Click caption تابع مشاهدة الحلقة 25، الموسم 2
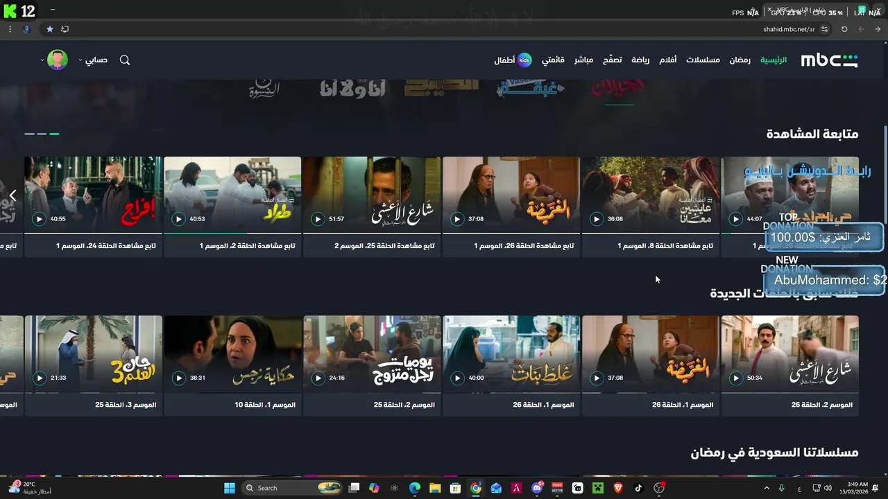 coord(384,246)
